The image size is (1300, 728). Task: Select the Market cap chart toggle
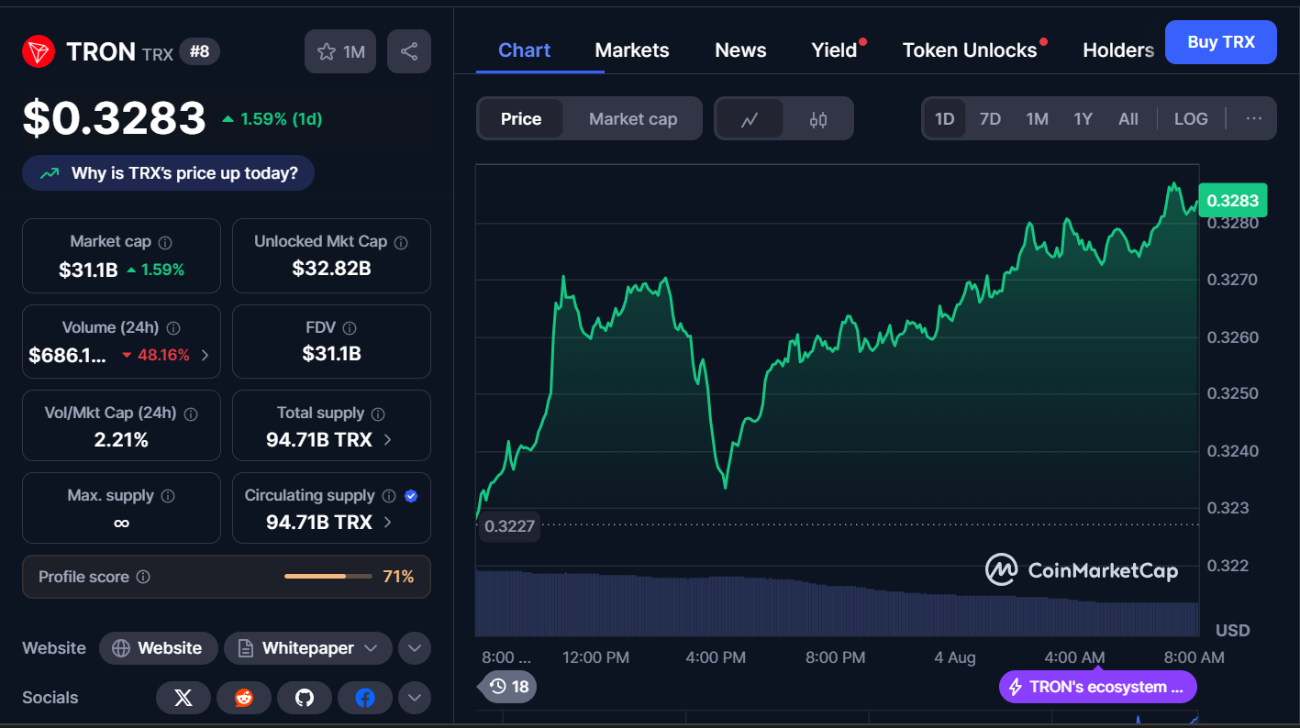[x=633, y=119]
